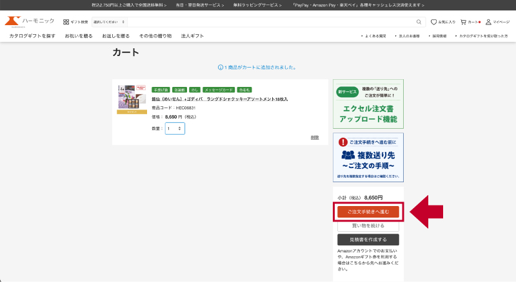Open the 数量 quantity selector
516x282 pixels.
pyautogui.click(x=175, y=128)
